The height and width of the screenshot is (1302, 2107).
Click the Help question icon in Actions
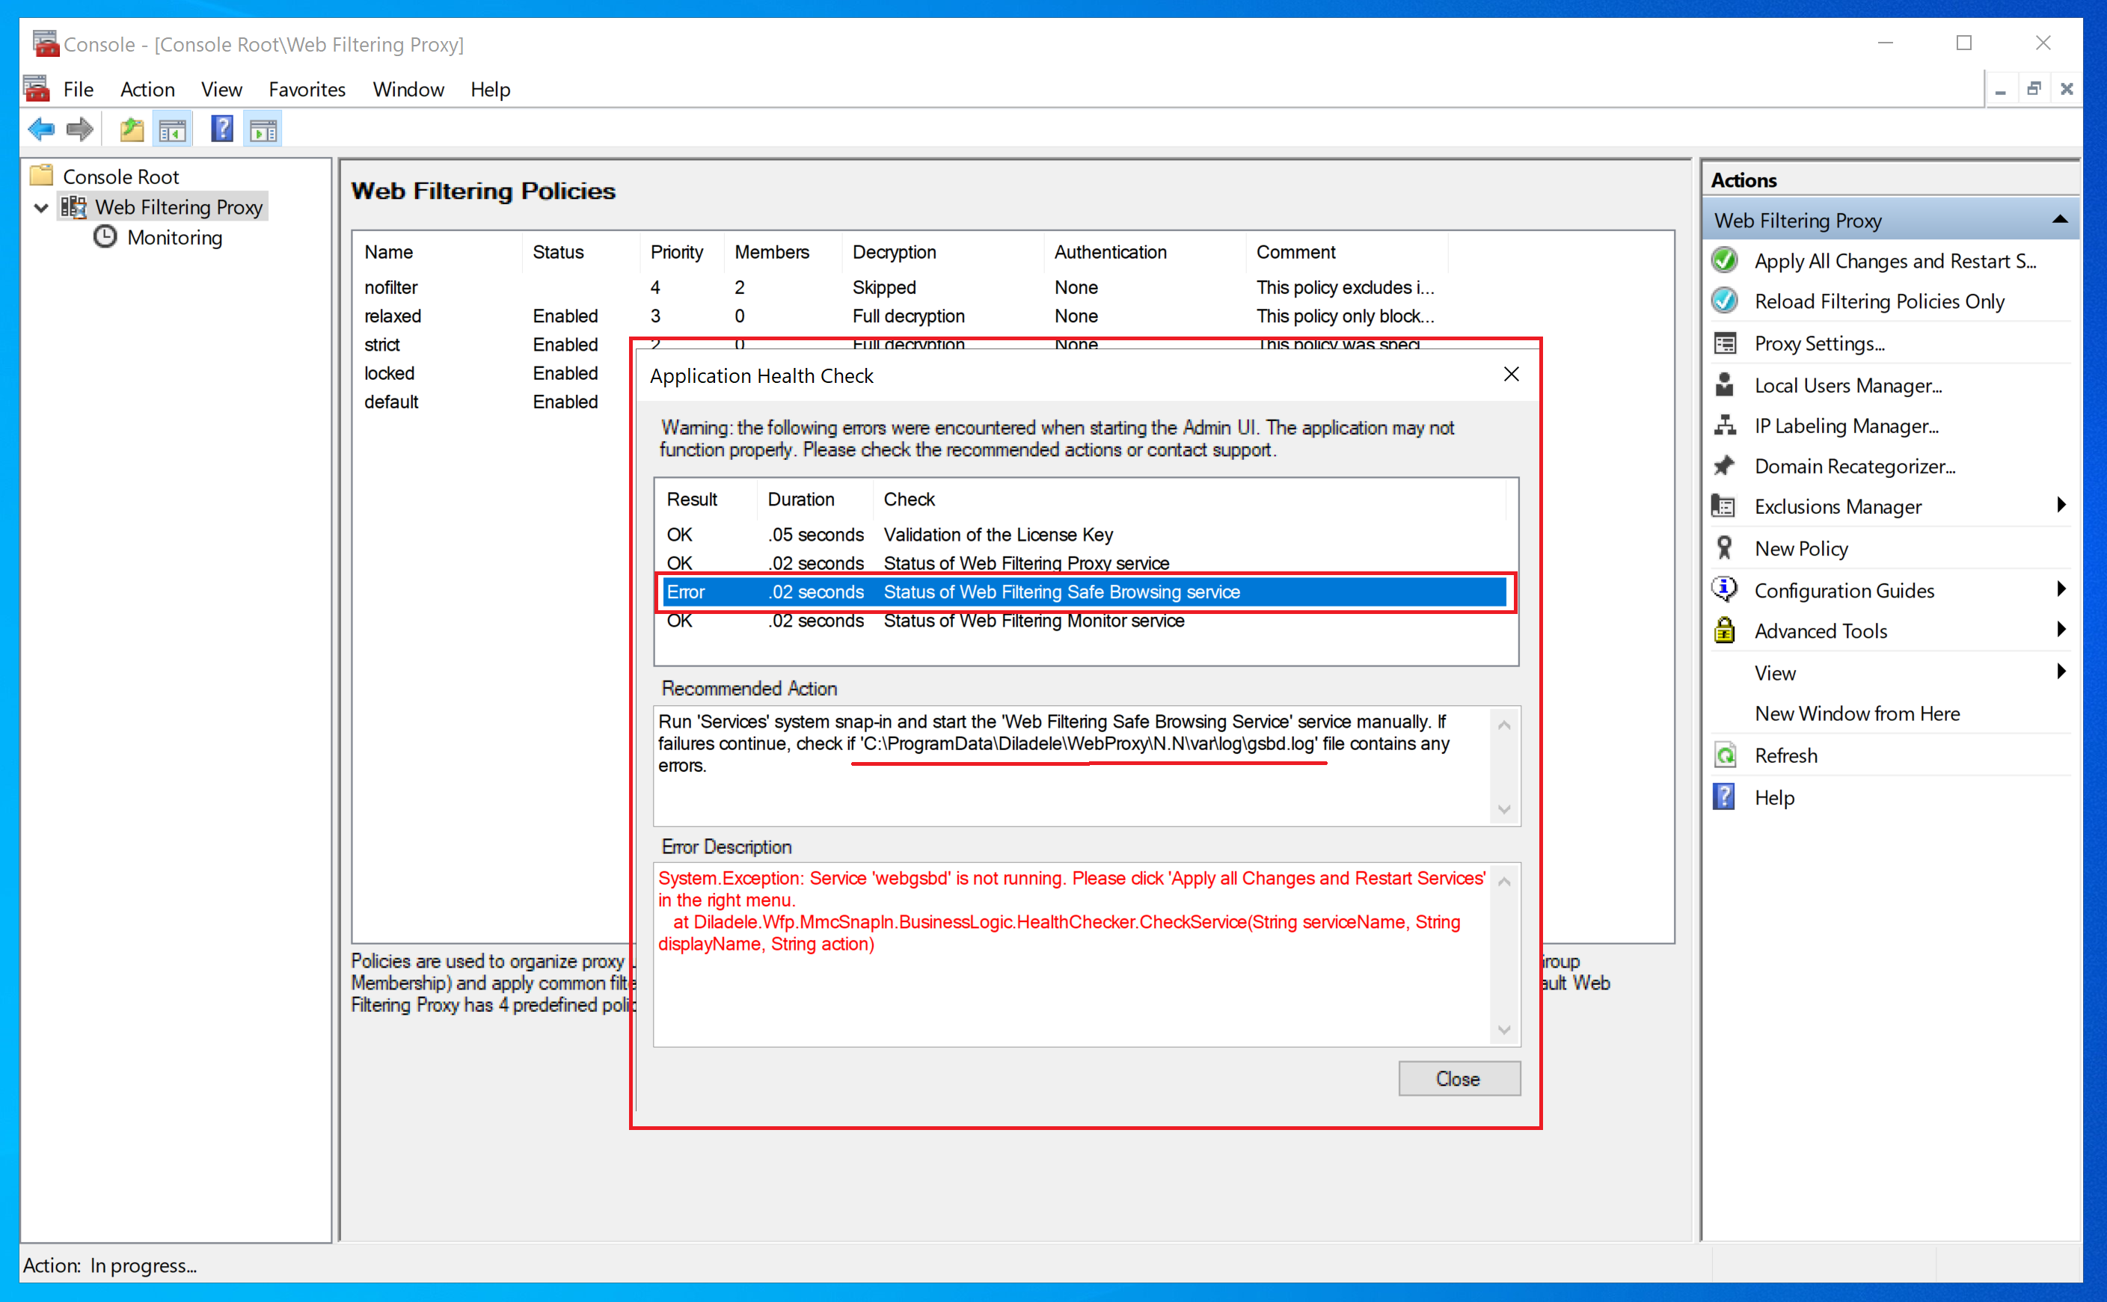point(1725,796)
